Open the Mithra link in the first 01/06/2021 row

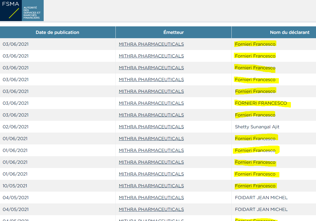[151, 139]
